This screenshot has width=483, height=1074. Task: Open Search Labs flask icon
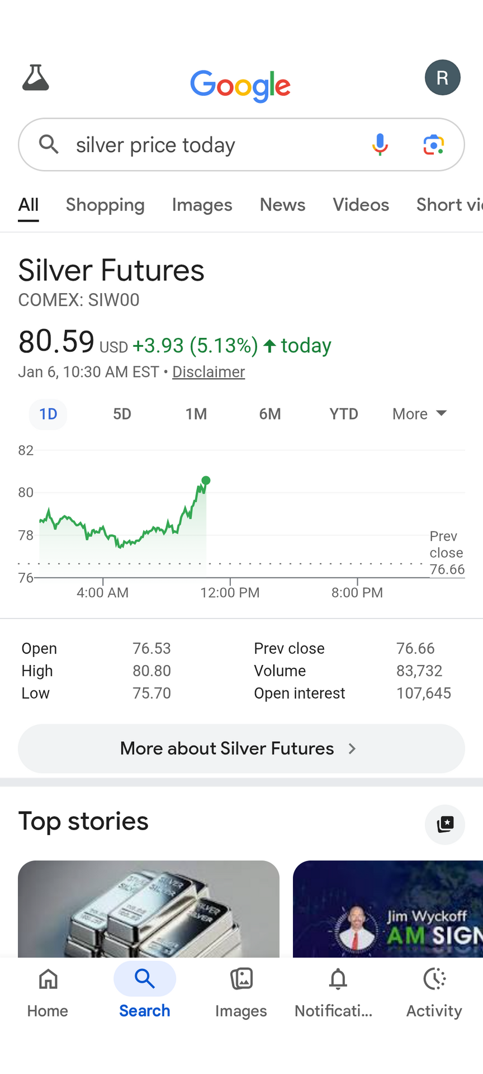36,78
